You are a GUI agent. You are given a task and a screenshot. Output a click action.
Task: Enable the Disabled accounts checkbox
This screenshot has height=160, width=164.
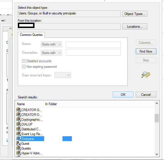tap(24, 61)
